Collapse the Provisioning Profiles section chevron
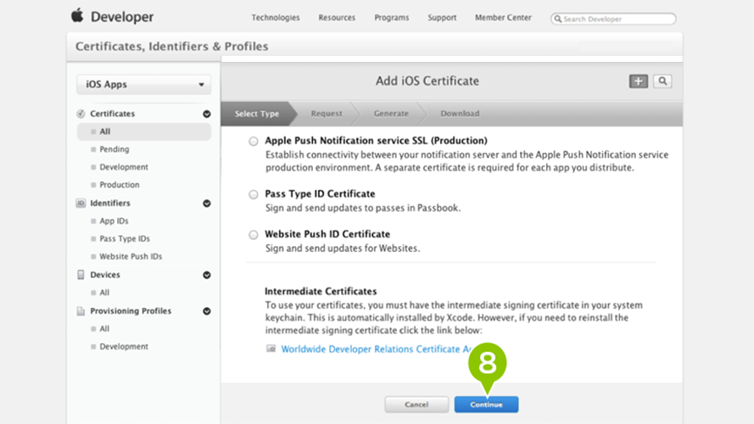 click(207, 311)
